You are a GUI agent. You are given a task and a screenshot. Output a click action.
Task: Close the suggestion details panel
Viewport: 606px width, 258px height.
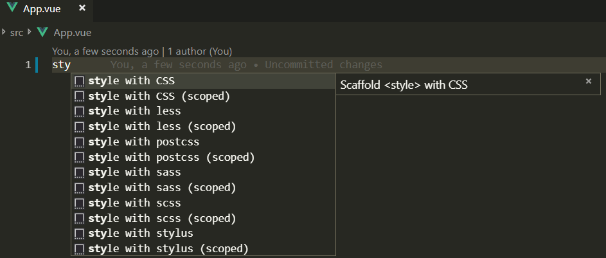point(588,81)
